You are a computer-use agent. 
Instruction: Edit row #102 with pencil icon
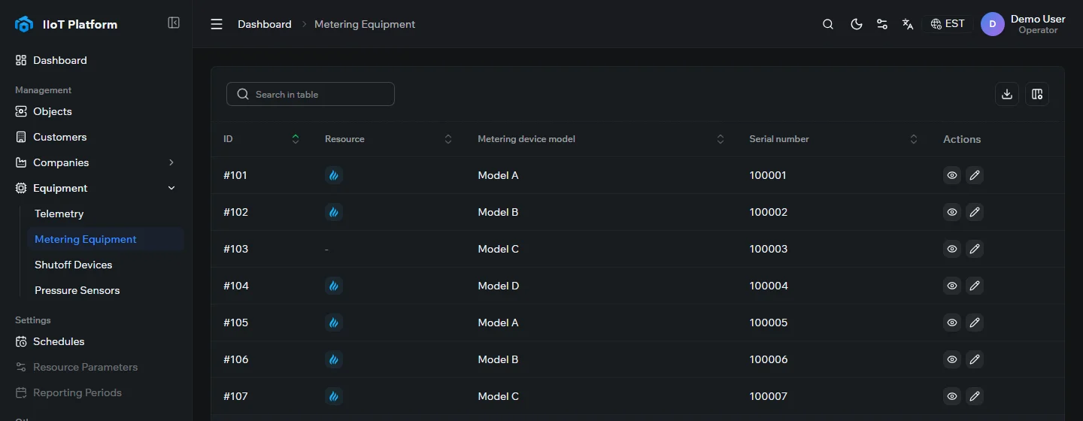[975, 212]
